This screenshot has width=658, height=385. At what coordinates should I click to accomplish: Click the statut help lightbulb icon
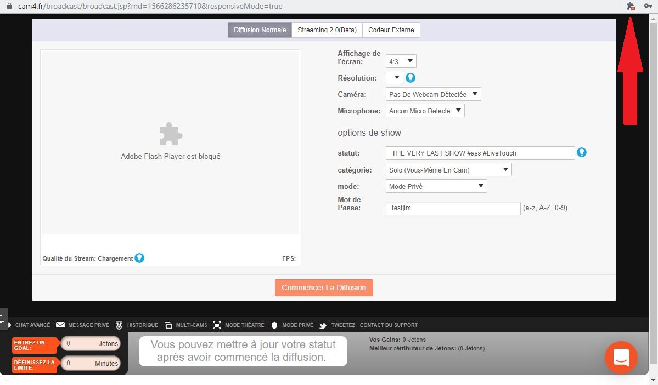582,152
